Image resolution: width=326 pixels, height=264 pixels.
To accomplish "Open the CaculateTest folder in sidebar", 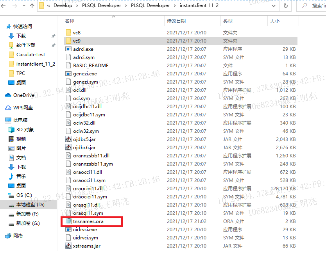I will tap(30, 54).
